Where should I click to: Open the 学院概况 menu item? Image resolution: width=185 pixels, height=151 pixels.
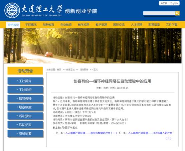[x=31, y=25]
